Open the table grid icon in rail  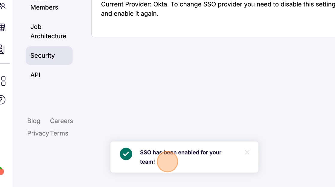pos(3,27)
